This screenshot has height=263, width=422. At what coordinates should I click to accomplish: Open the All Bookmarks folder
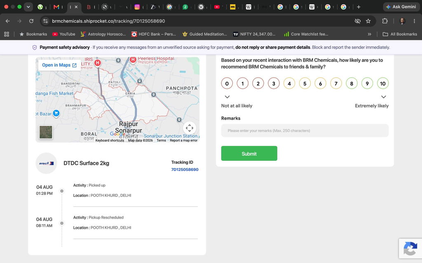tap(400, 34)
